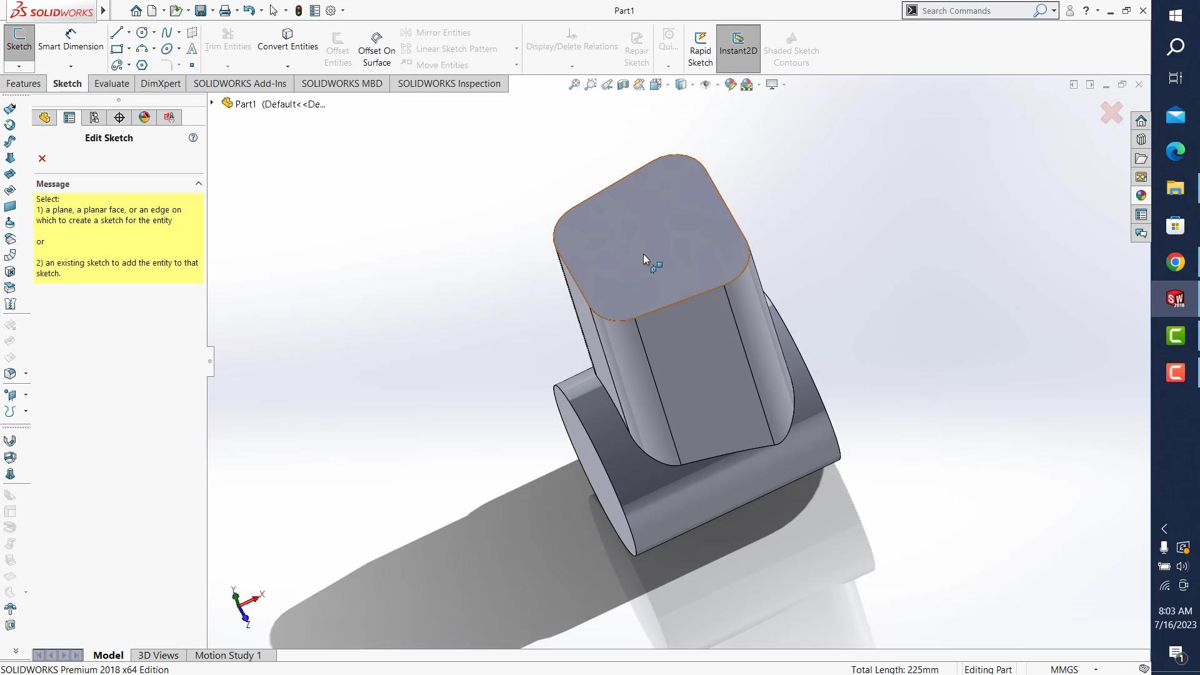Open the Motion Study 1 tab
Screen dimensions: 1200x675
[227, 655]
